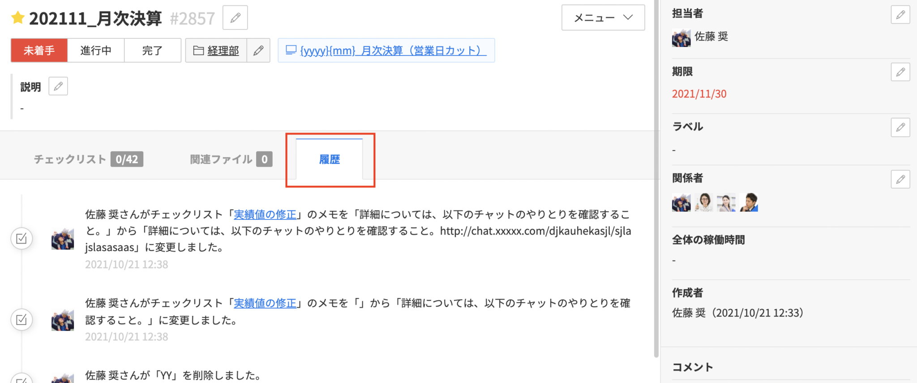Edit the ラベル labels
This screenshot has width=917, height=383.
900,127
